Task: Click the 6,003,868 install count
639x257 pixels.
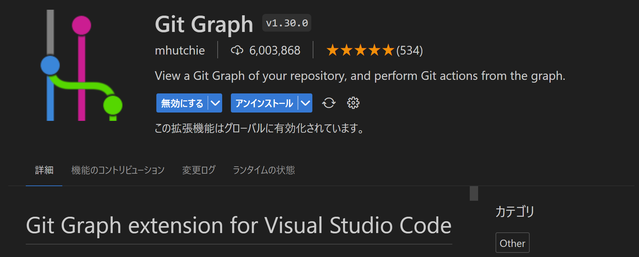Action: (275, 51)
